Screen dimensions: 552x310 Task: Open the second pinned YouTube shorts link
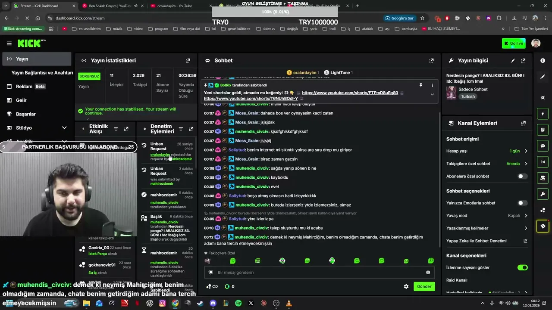pyautogui.click(x=251, y=99)
